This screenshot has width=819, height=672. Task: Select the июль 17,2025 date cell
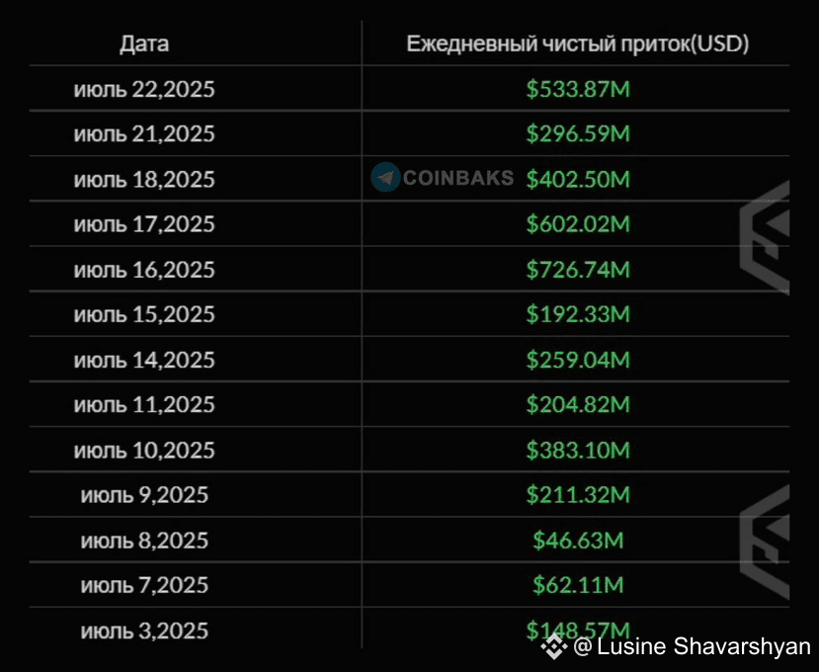(x=144, y=224)
